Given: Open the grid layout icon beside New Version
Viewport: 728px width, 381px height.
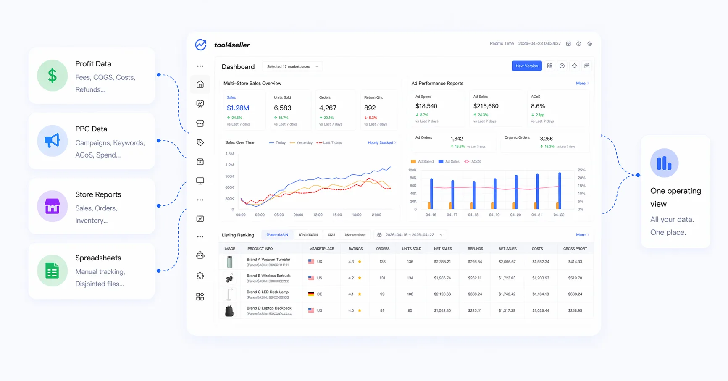Looking at the screenshot, I should tap(549, 66).
